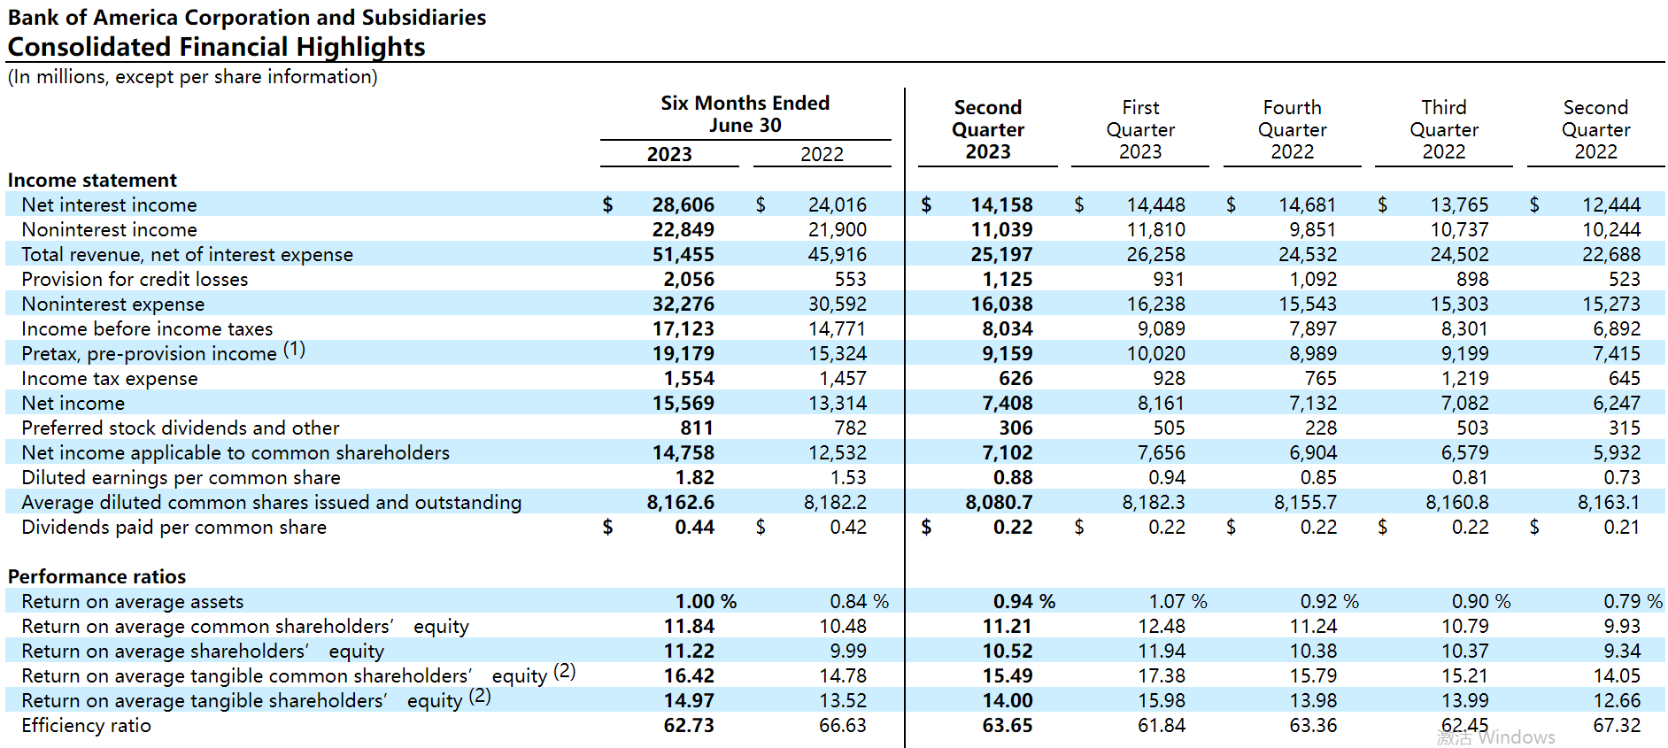Click the 28,606 six-month net interest income value
Image resolution: width=1668 pixels, height=748 pixels.
point(683,204)
